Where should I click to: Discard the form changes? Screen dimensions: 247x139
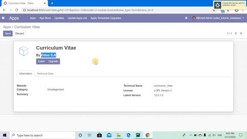(20, 34)
